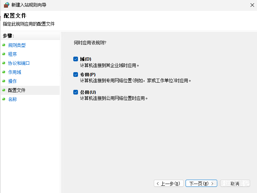Click green bullet beside 操作 step
This screenshot has height=193, width=257.
pyautogui.click(x=4, y=81)
